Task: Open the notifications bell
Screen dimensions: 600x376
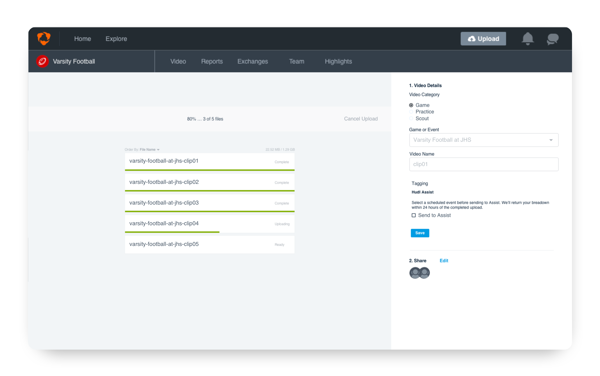Action: click(x=527, y=39)
